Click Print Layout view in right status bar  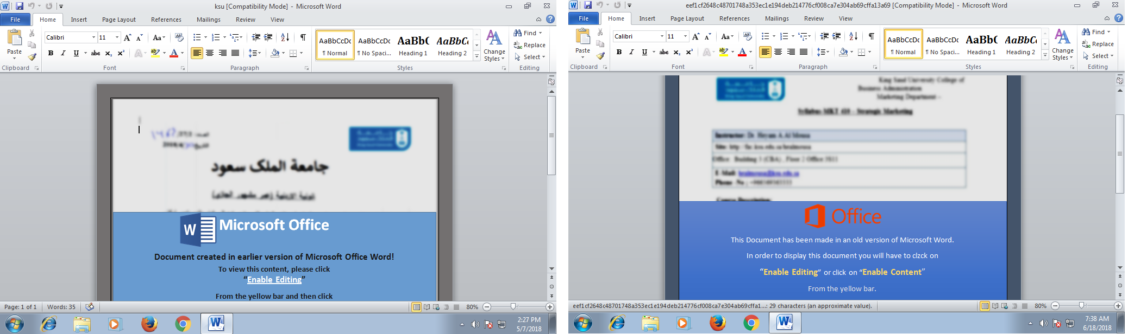(985, 306)
